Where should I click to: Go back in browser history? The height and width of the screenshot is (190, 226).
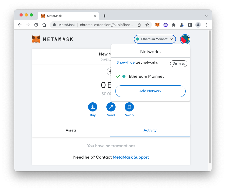tap(20, 25)
